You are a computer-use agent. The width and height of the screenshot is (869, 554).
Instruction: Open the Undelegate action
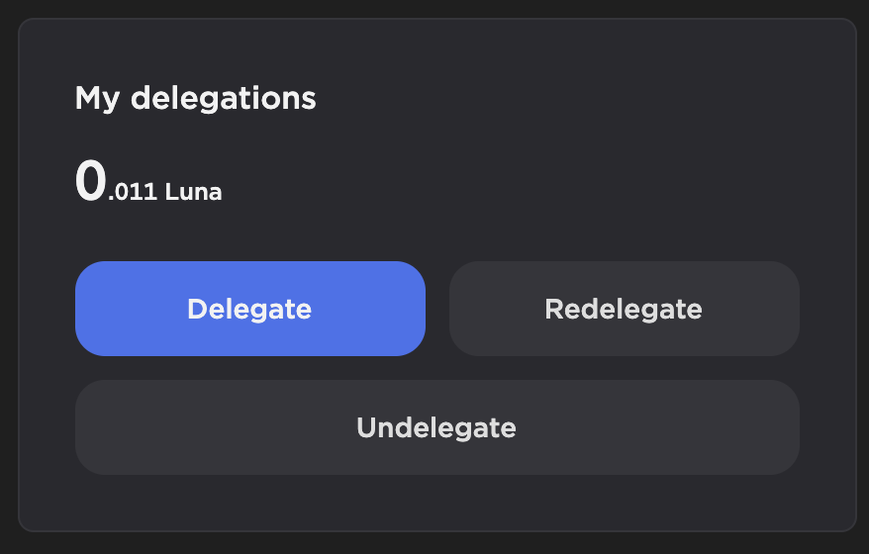pyautogui.click(x=436, y=427)
